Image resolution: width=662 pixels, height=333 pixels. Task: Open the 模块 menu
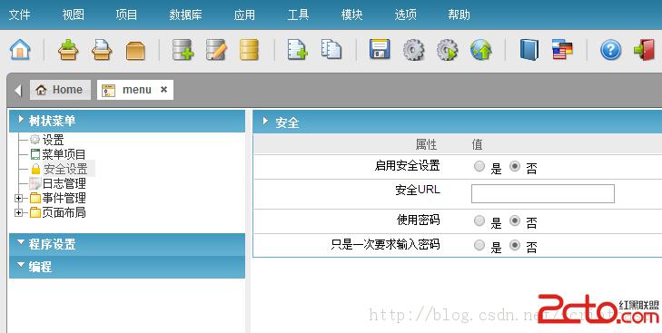(x=351, y=15)
